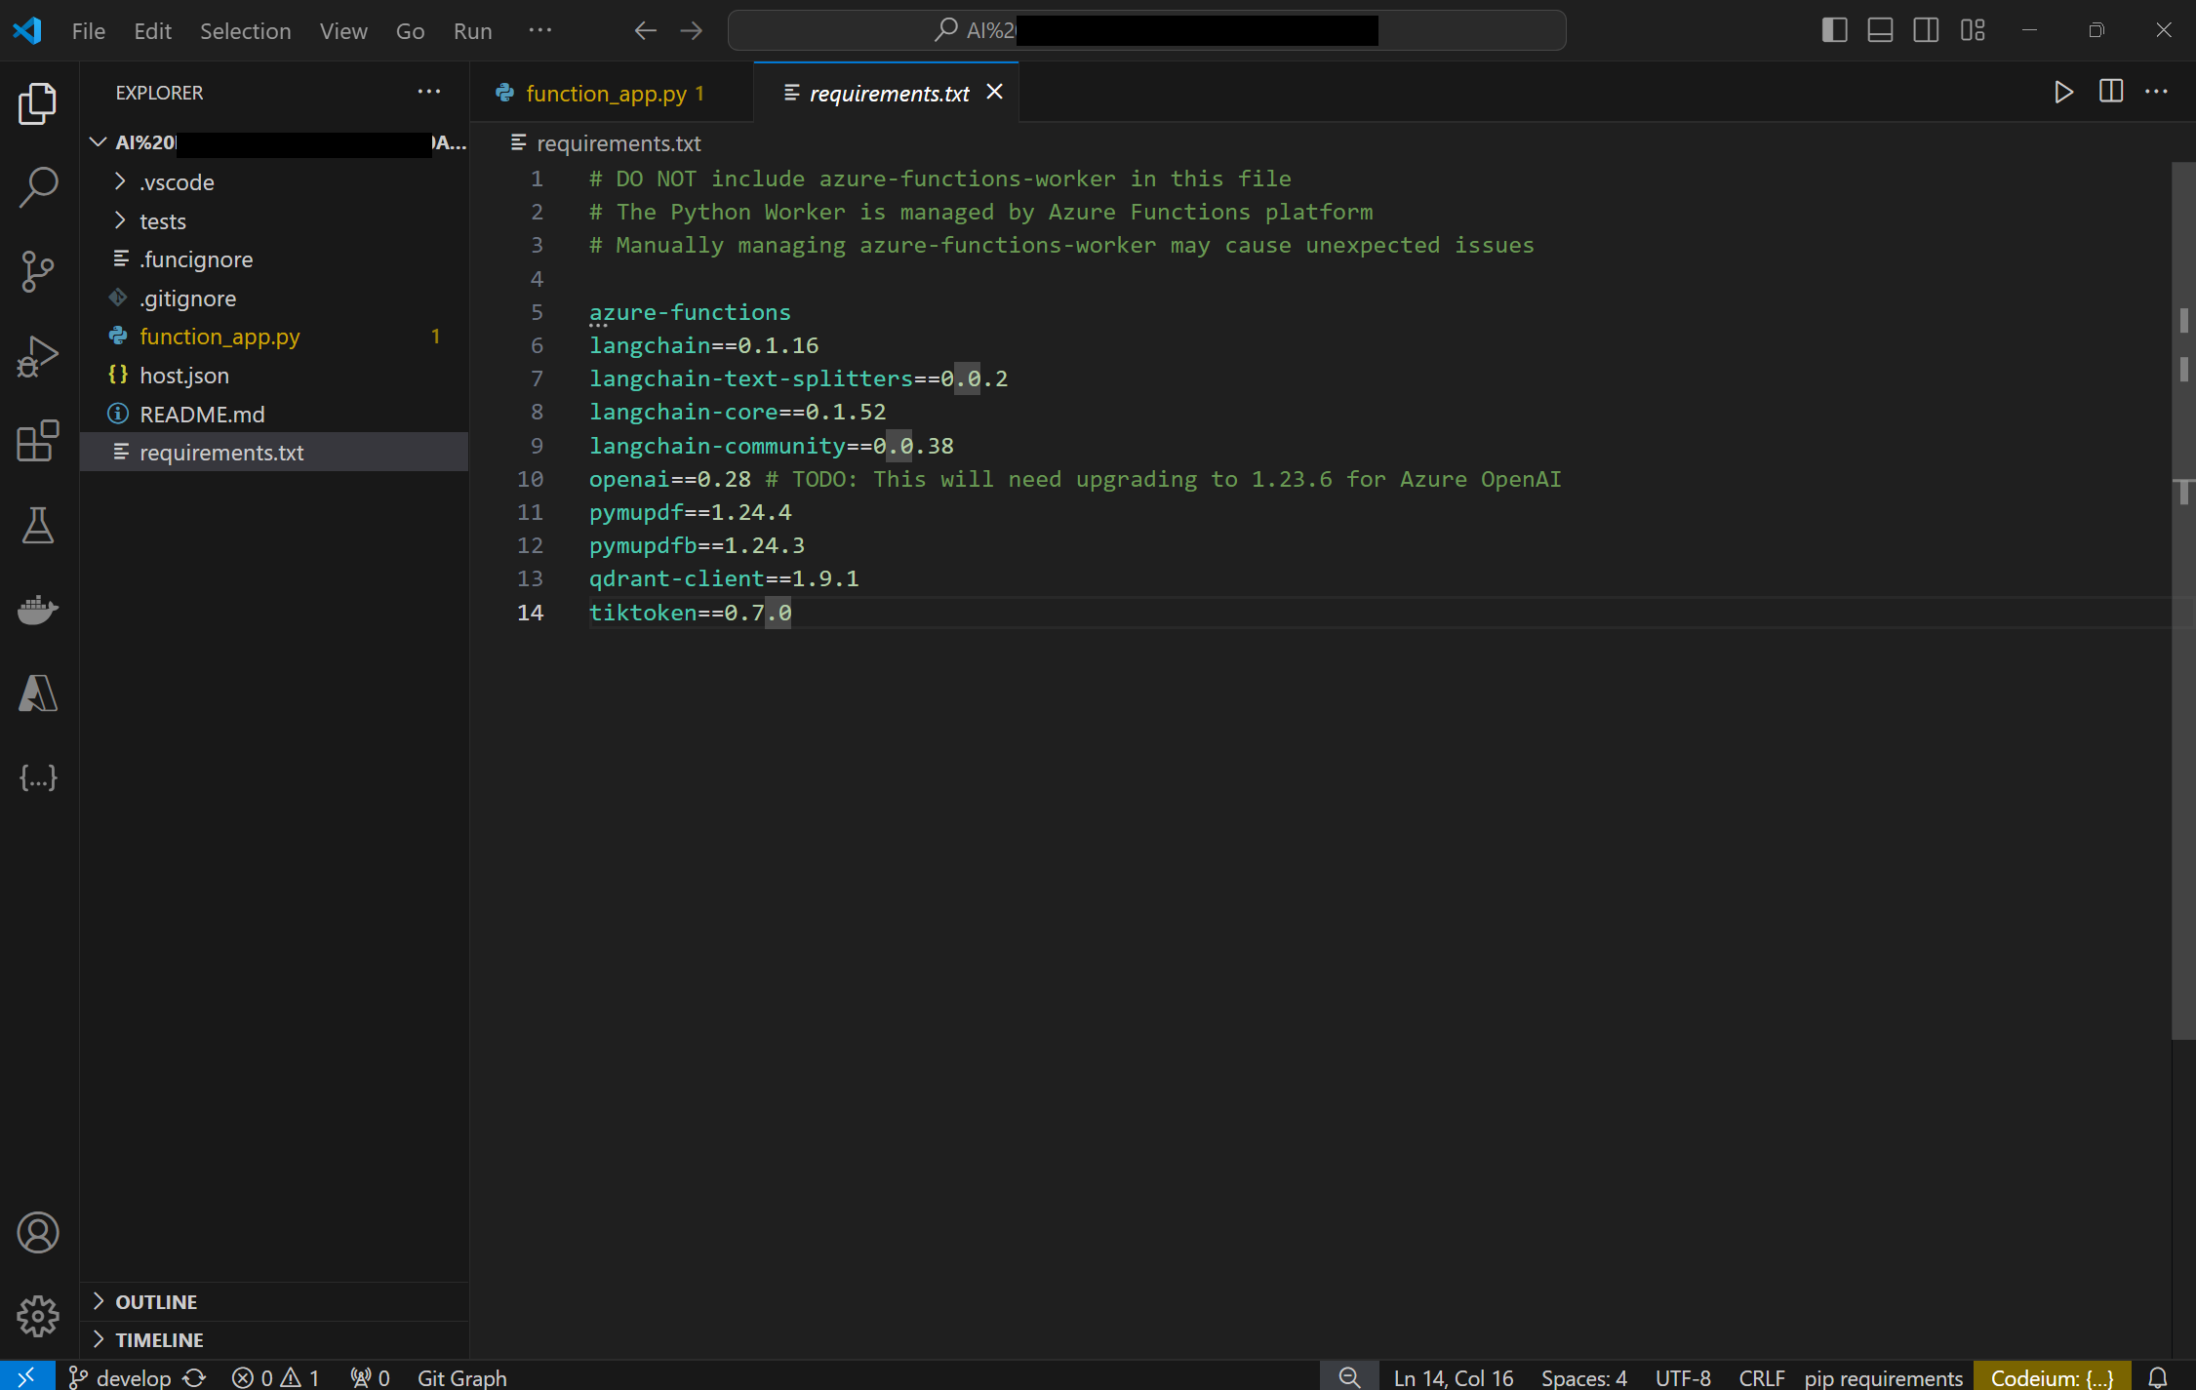This screenshot has height=1390, width=2196.
Task: Click the remote window indicator icon
Action: point(26,1376)
